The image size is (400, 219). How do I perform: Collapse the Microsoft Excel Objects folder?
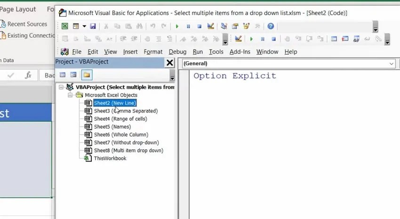pyautogui.click(x=70, y=95)
